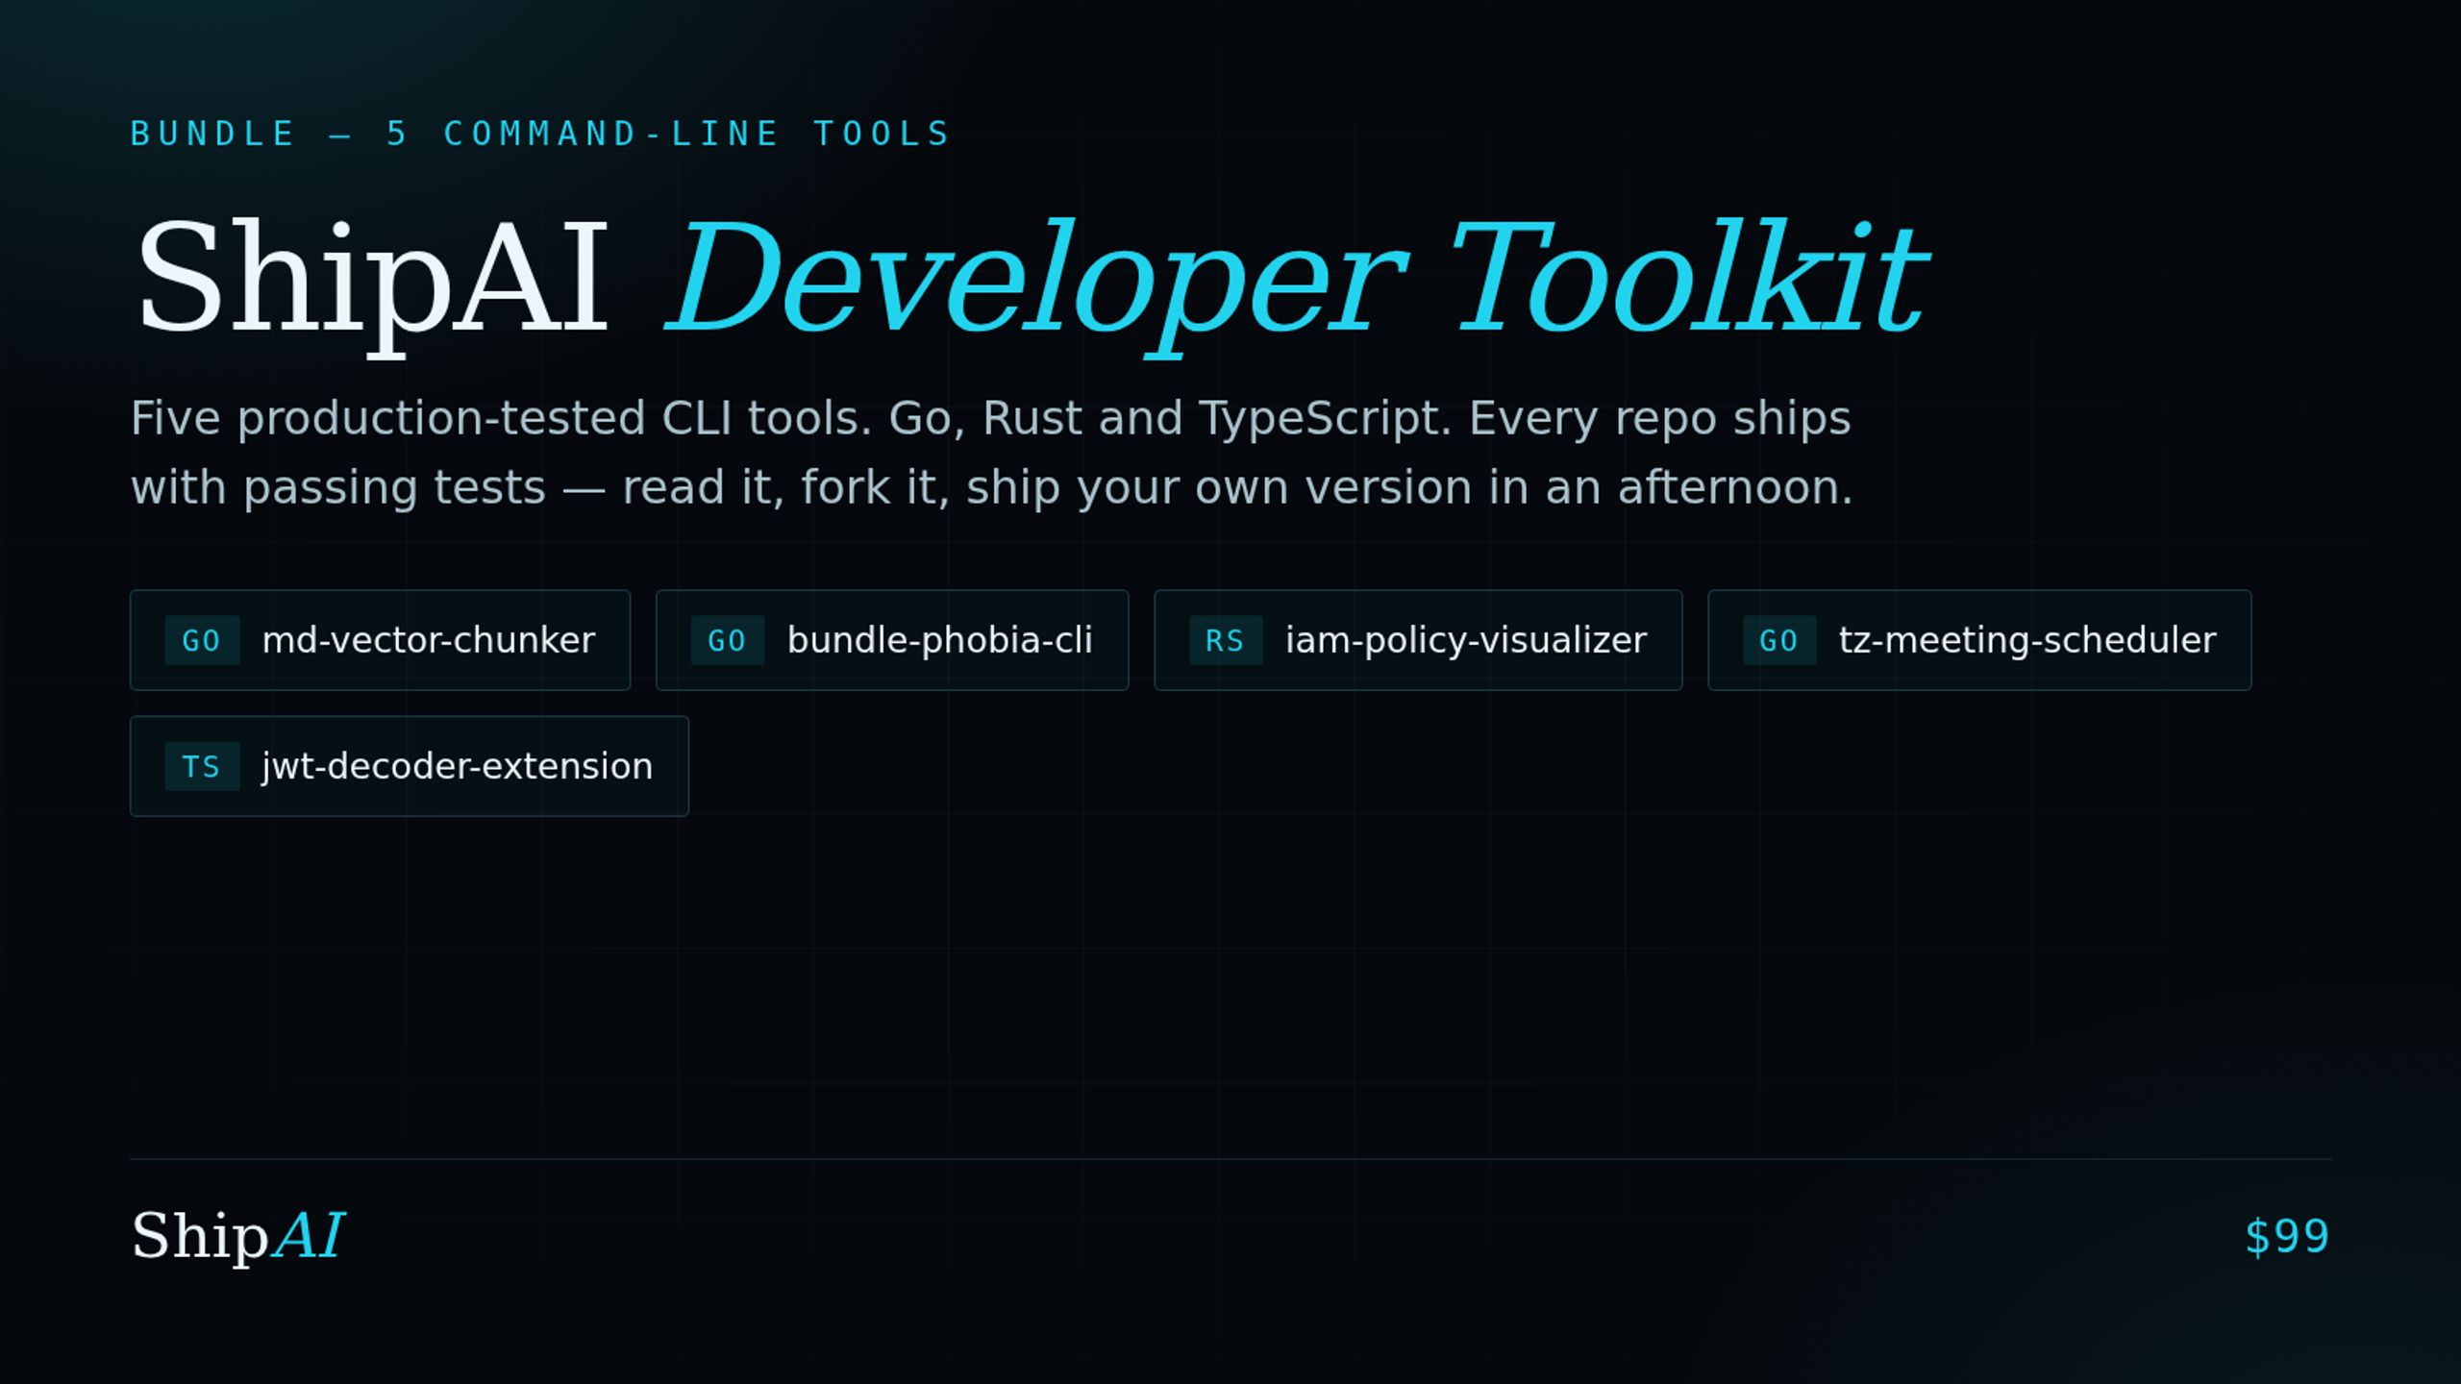Click the RS language badge
This screenshot has height=1384, width=2461.
click(x=1226, y=640)
